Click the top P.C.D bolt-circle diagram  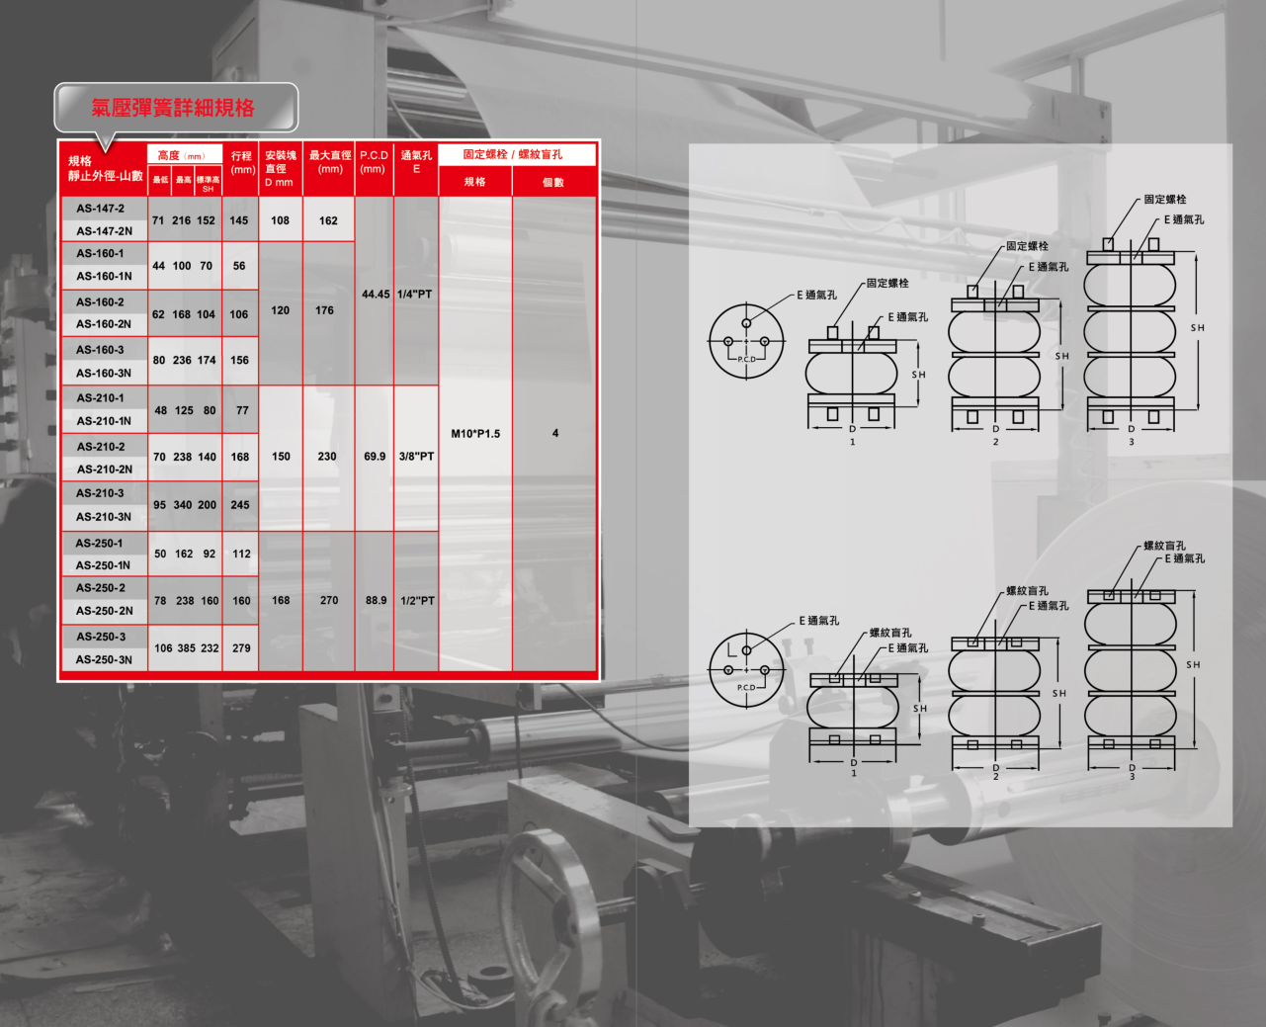tap(746, 342)
